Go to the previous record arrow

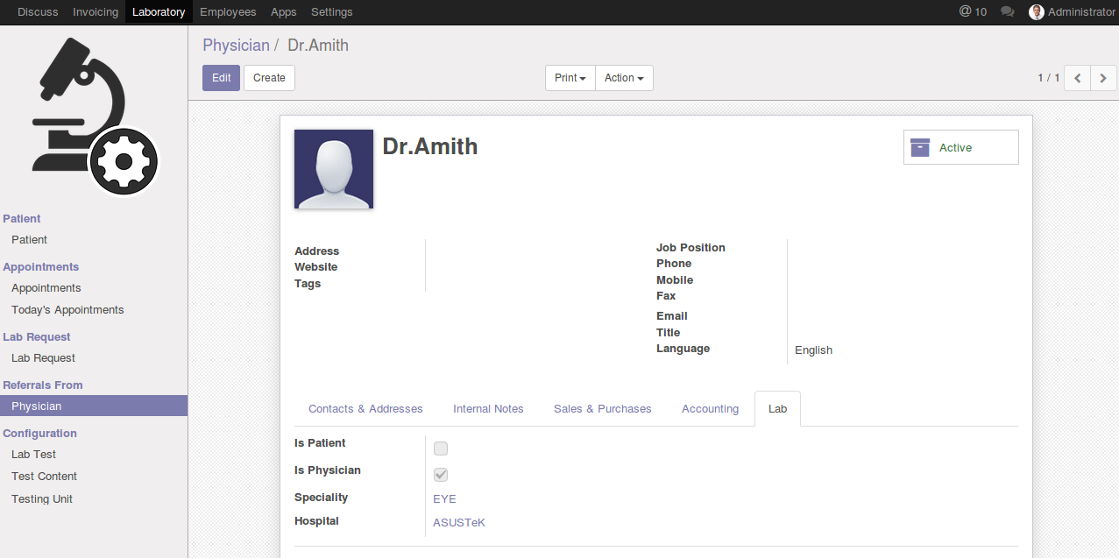coord(1078,78)
